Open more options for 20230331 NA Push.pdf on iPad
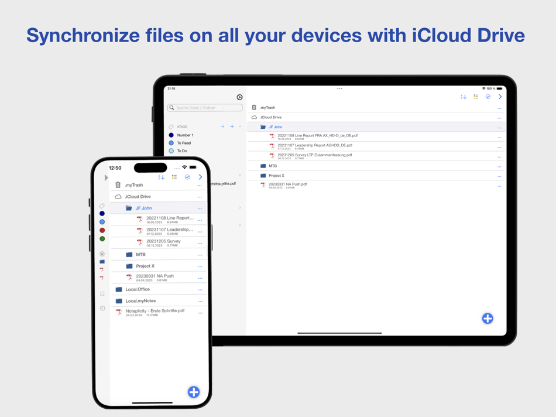The height and width of the screenshot is (417, 556). point(499,186)
